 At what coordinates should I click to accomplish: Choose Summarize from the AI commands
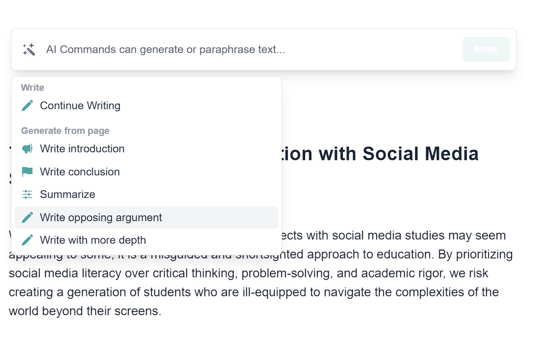point(146,194)
